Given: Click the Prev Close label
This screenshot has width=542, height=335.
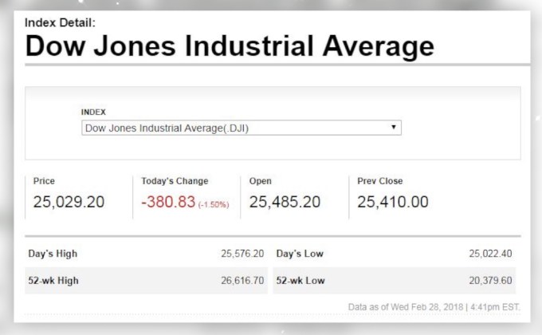Looking at the screenshot, I should pyautogui.click(x=379, y=181).
